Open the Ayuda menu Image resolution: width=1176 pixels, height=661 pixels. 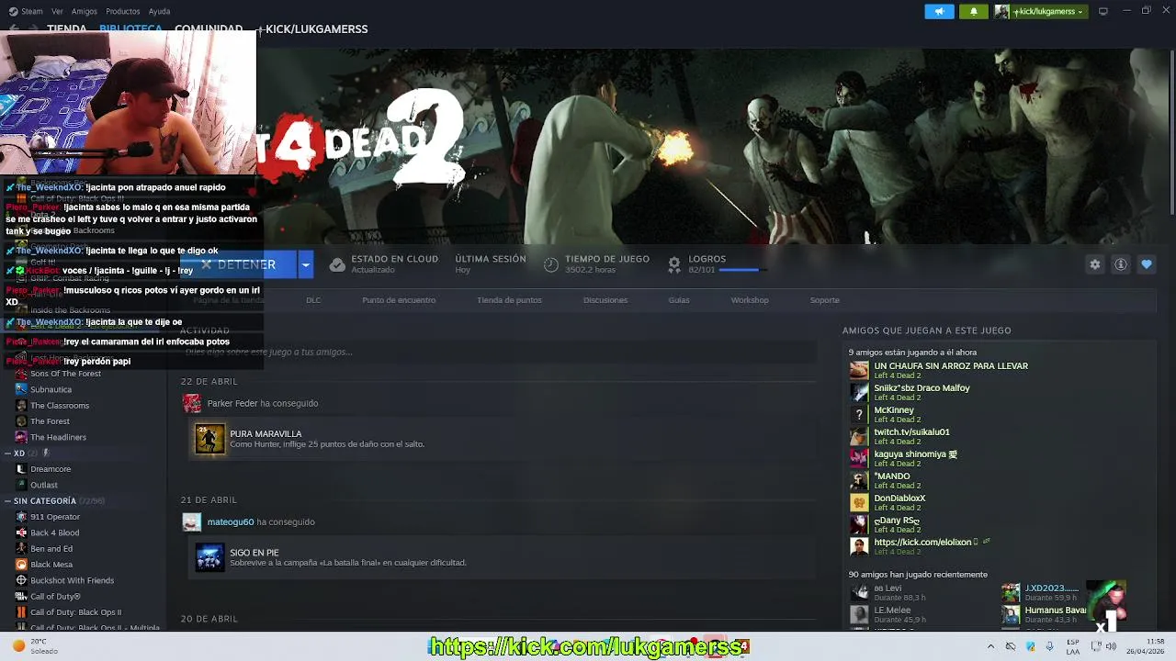(159, 11)
